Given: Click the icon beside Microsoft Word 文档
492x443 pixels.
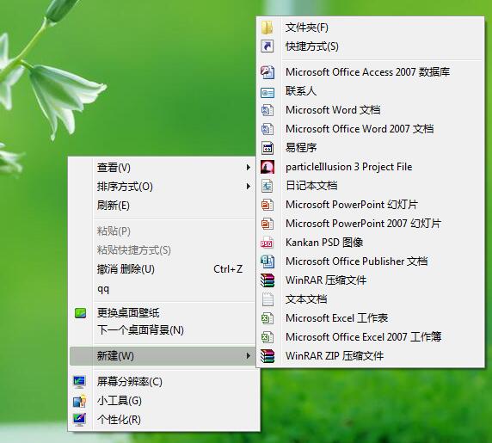Looking at the screenshot, I should click(268, 110).
